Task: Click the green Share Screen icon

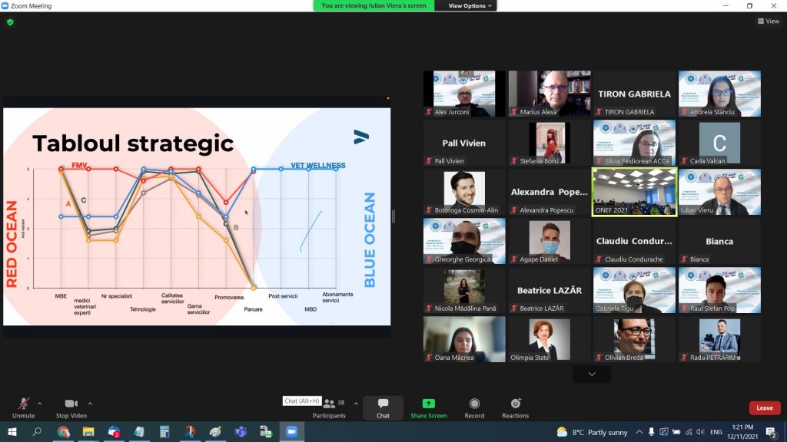Action: [428, 406]
